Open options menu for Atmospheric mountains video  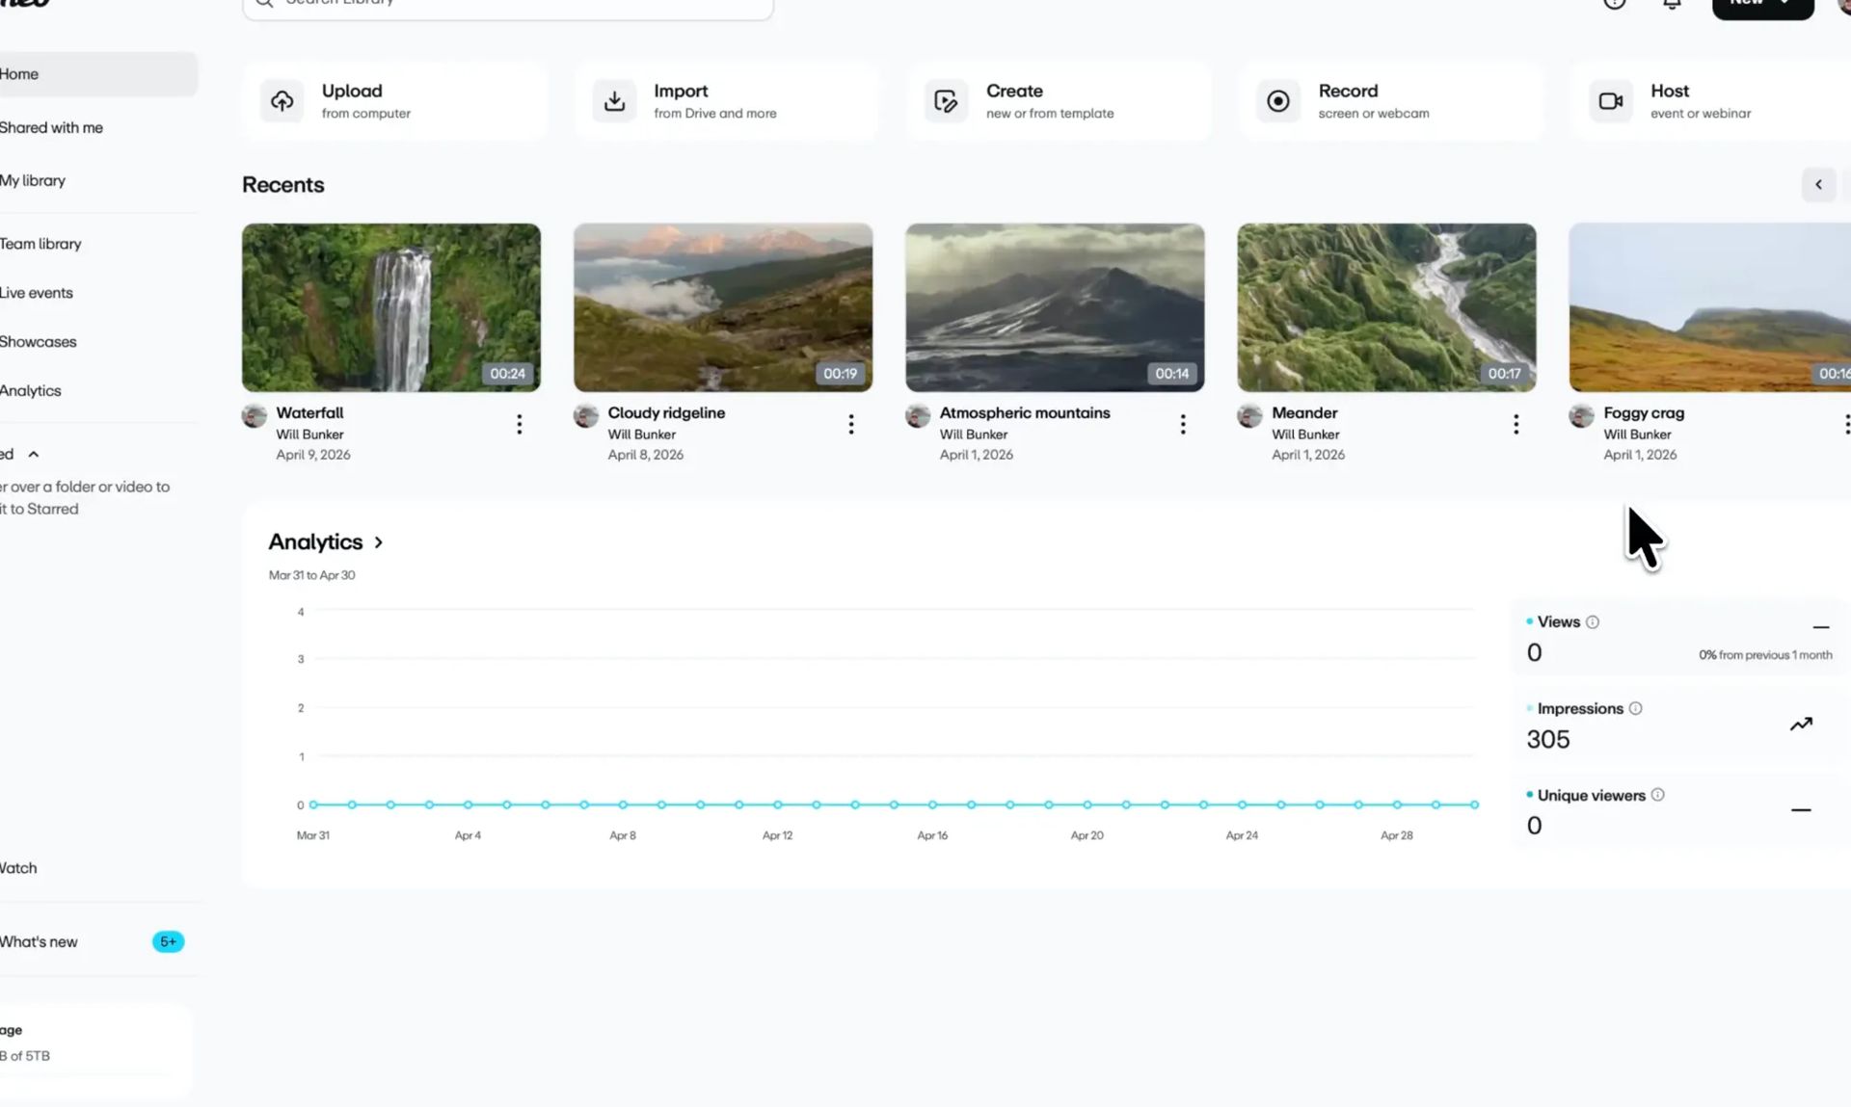pos(1183,424)
